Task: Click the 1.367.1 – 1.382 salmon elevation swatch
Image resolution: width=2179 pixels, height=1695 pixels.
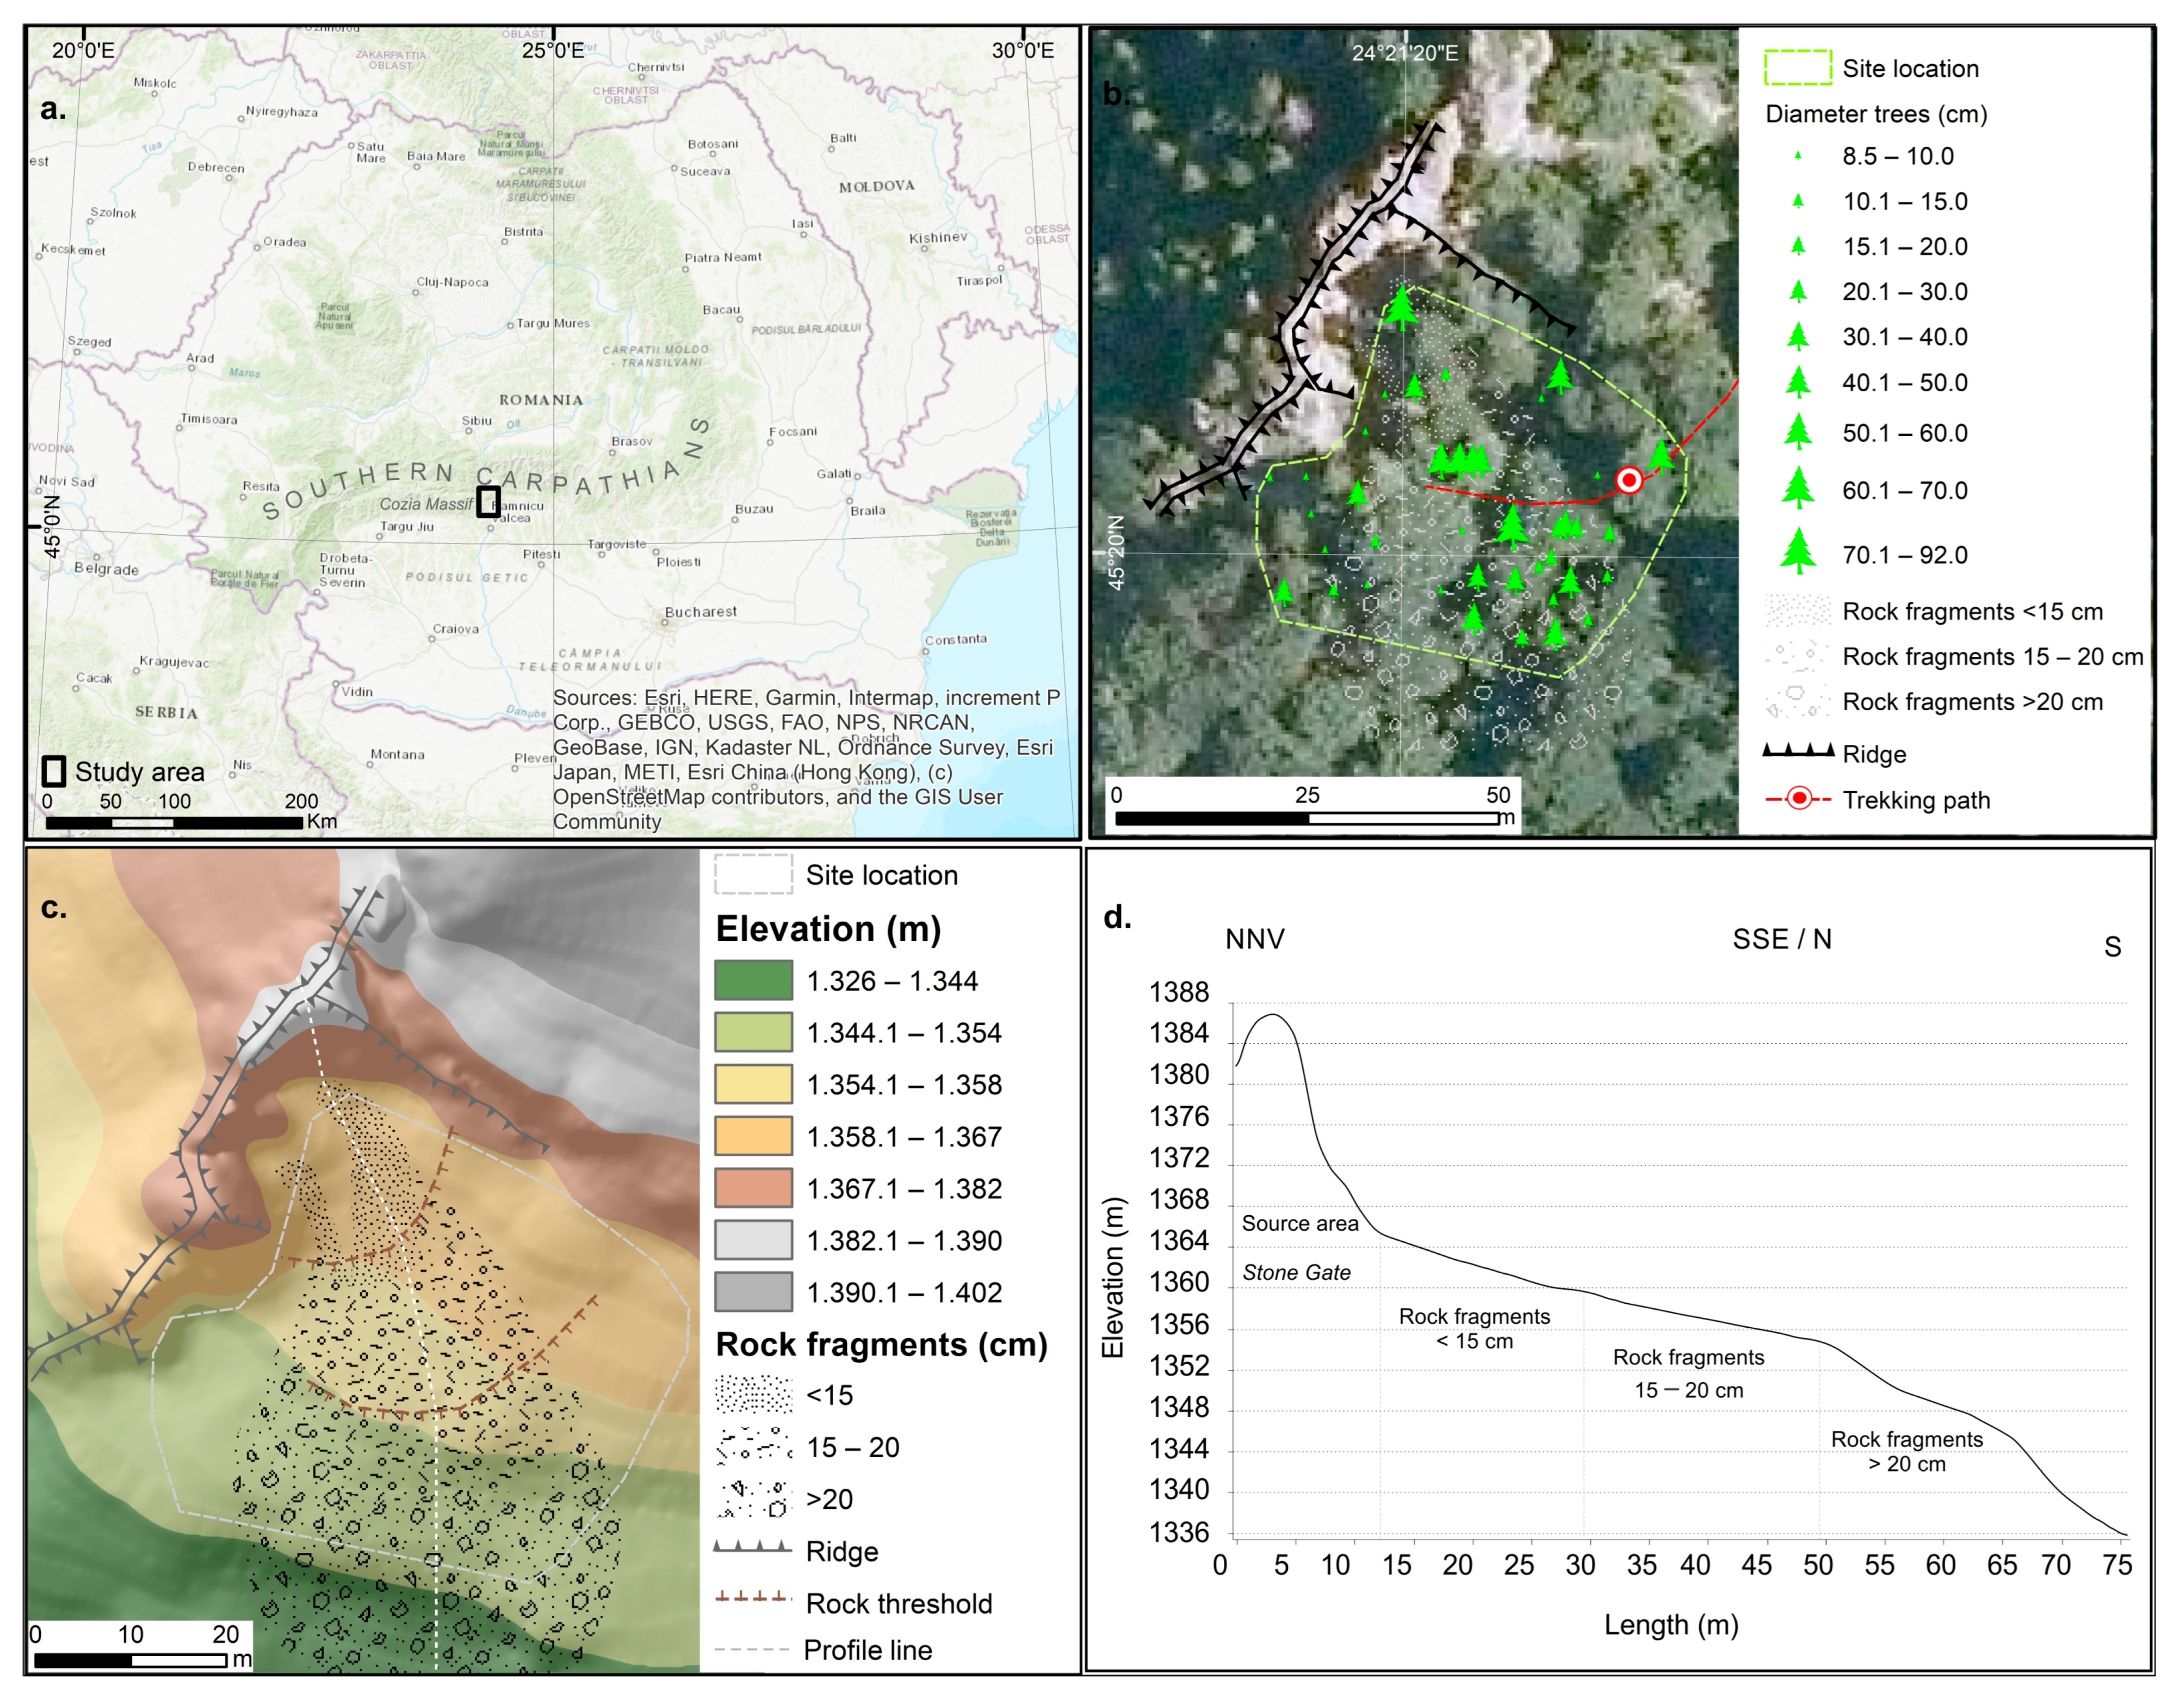Action: pyautogui.click(x=753, y=1188)
